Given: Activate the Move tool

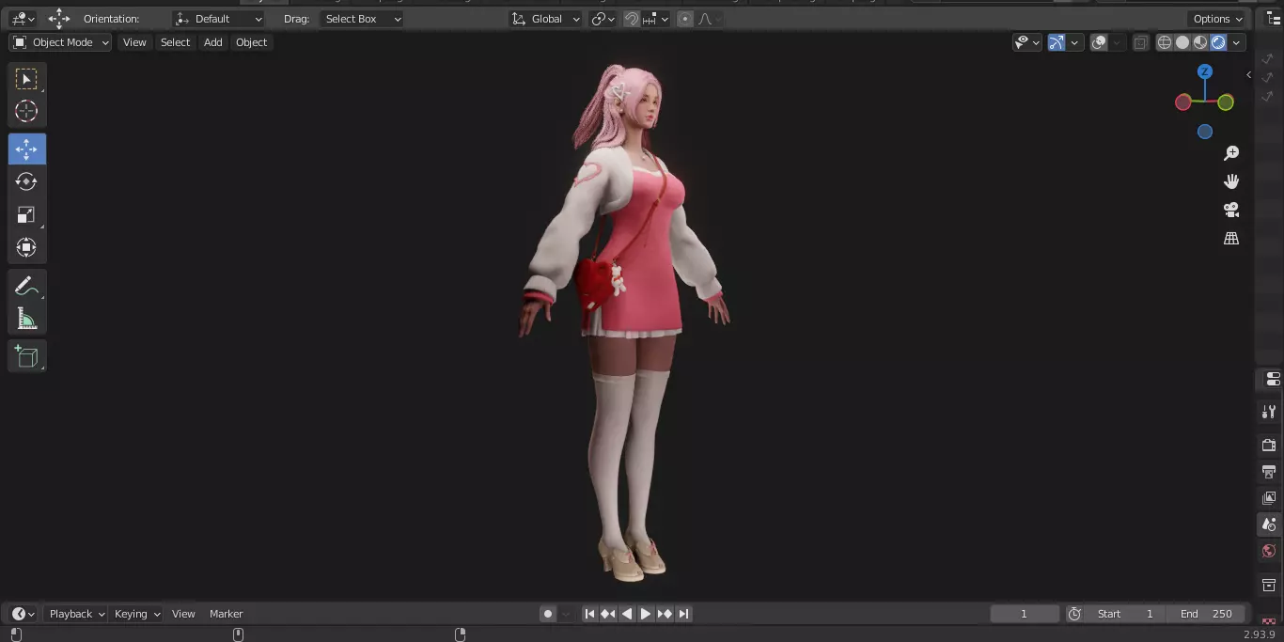Looking at the screenshot, I should pyautogui.click(x=26, y=149).
